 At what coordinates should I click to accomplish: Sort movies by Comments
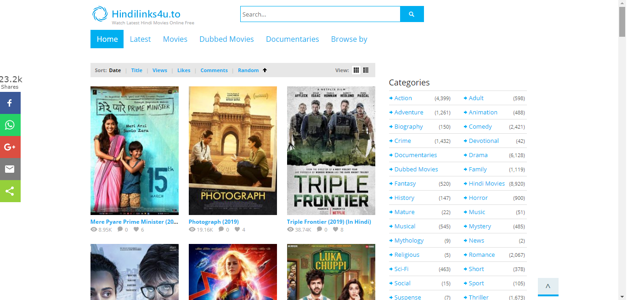pos(214,70)
